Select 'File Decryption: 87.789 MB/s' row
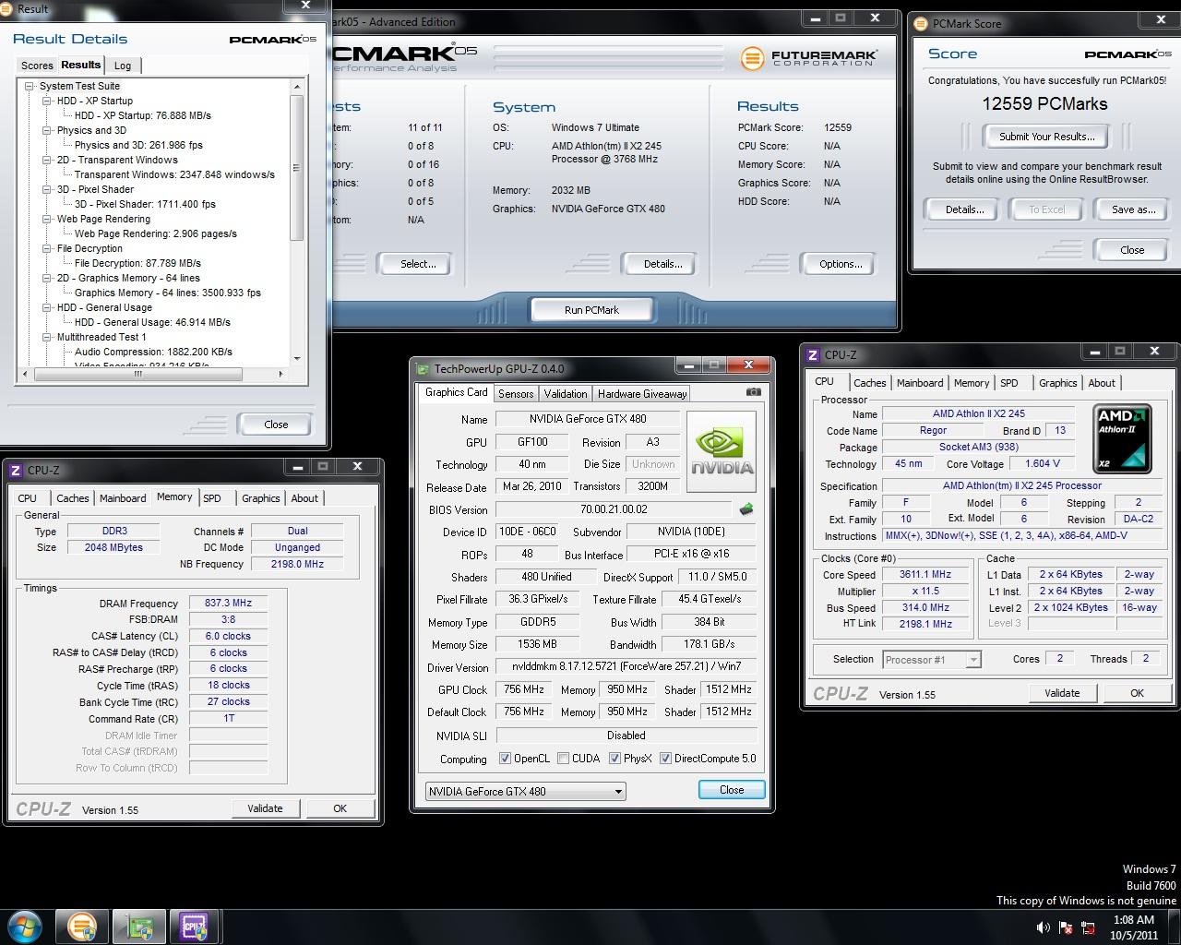This screenshot has height=945, width=1181. (137, 263)
